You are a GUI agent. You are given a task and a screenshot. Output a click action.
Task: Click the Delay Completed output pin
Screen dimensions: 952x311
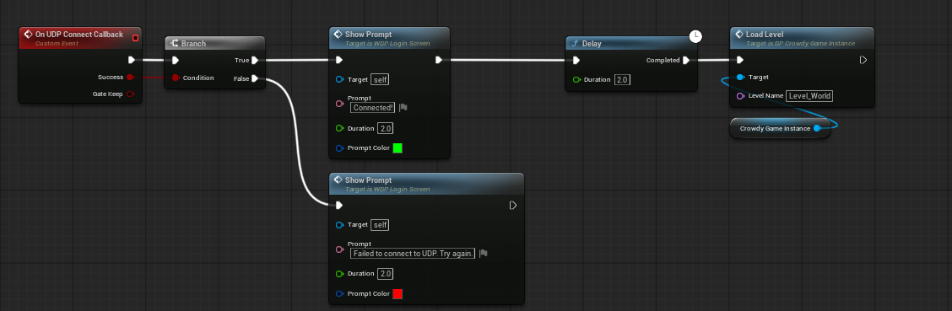686,60
